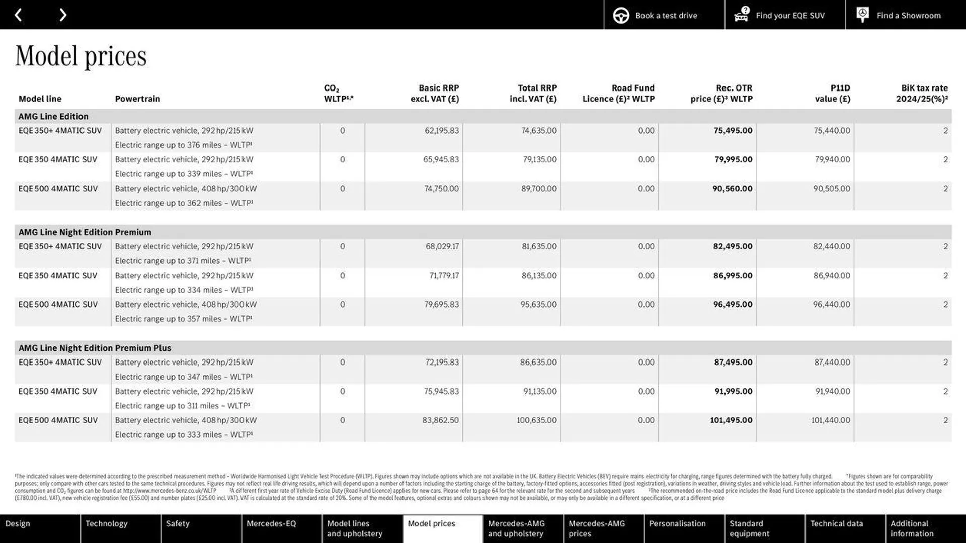Switch to the Design tab
Image resolution: width=966 pixels, height=543 pixels.
(x=40, y=528)
